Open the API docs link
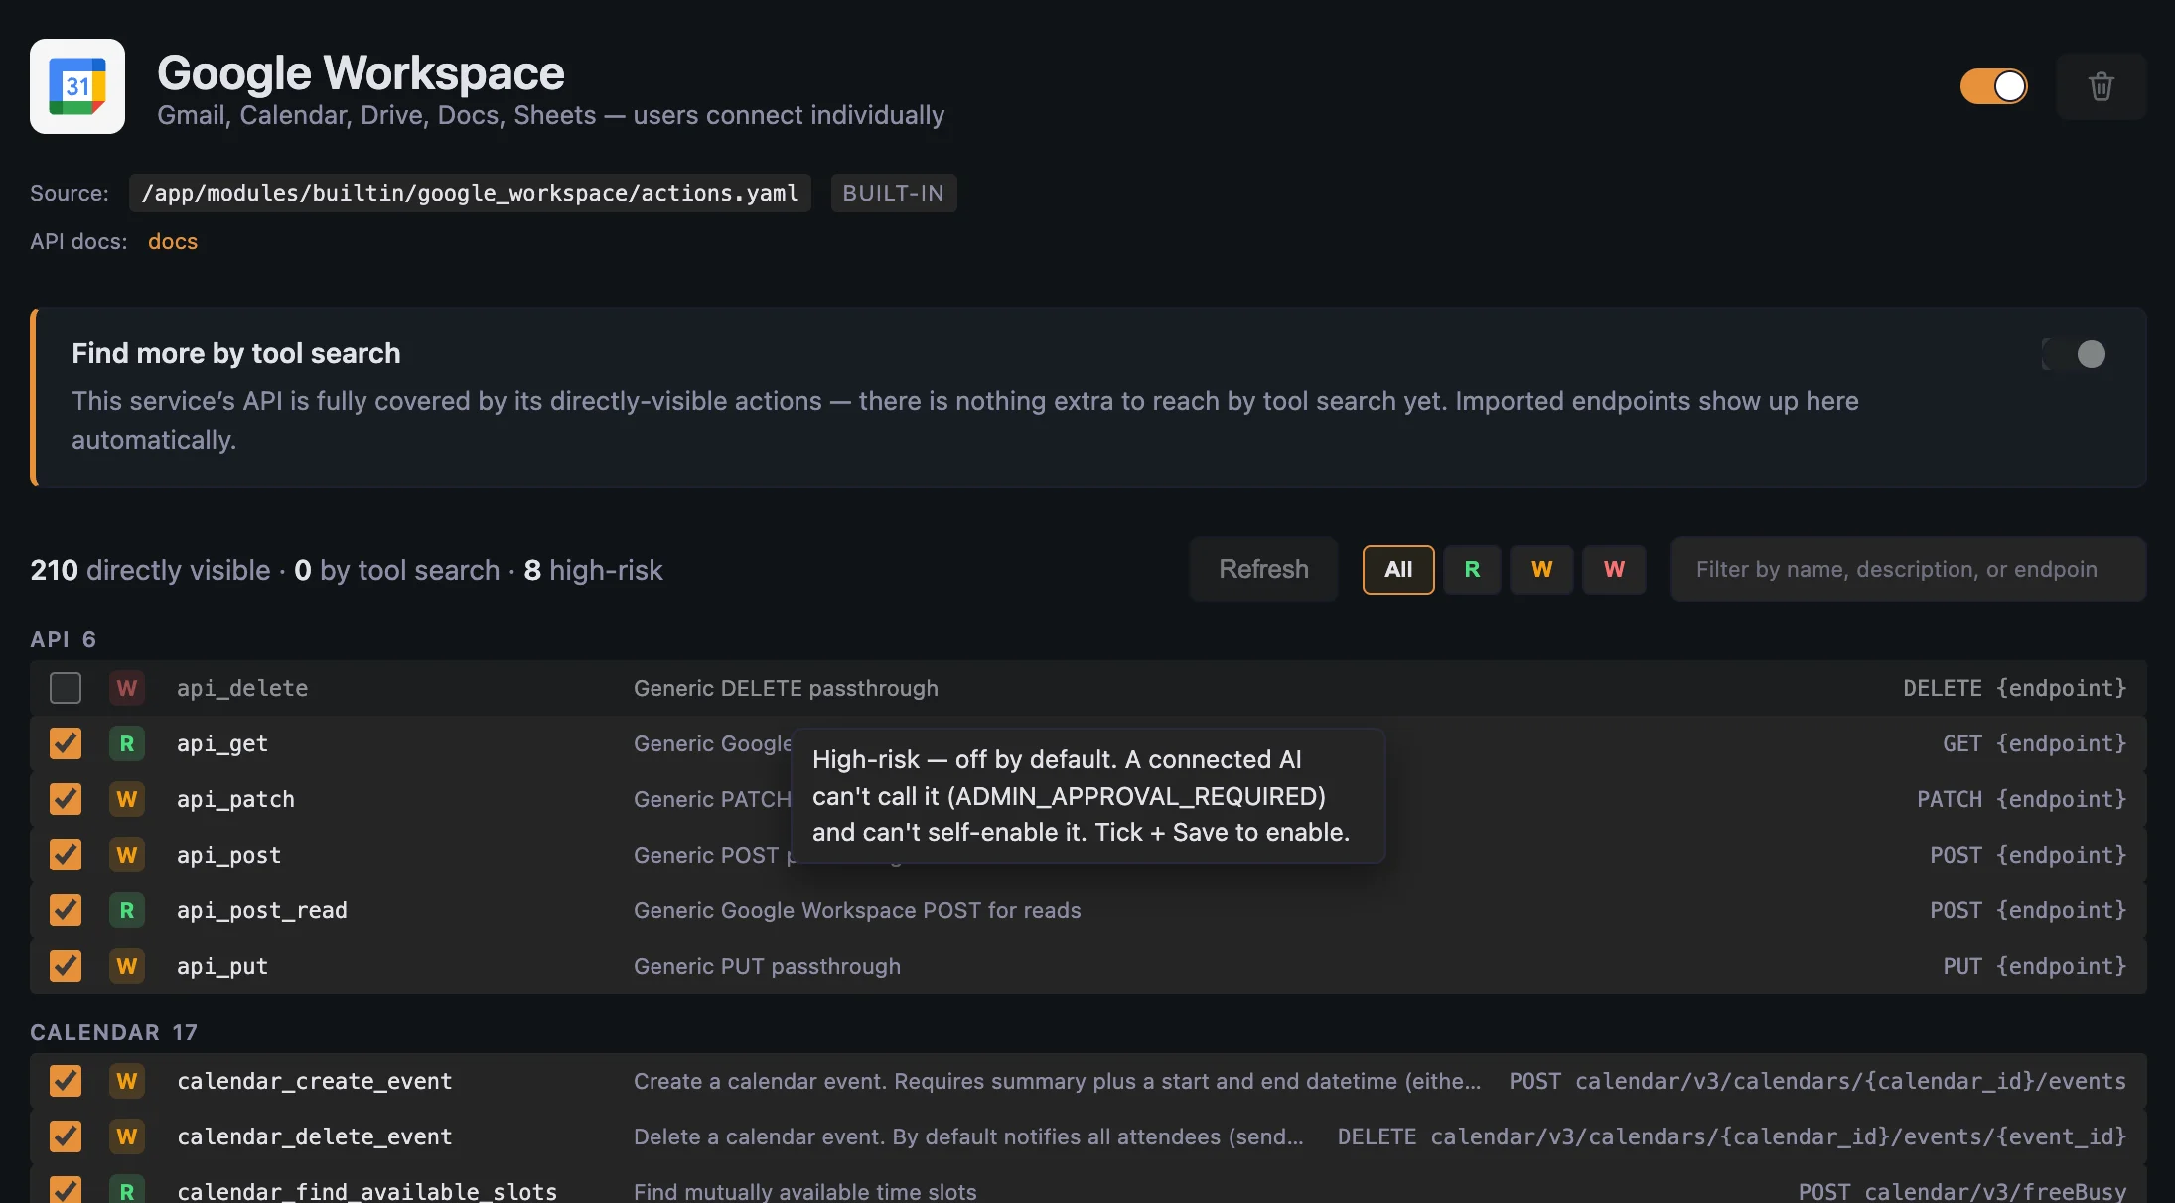Viewport: 2175px width, 1203px height. pos(173,242)
